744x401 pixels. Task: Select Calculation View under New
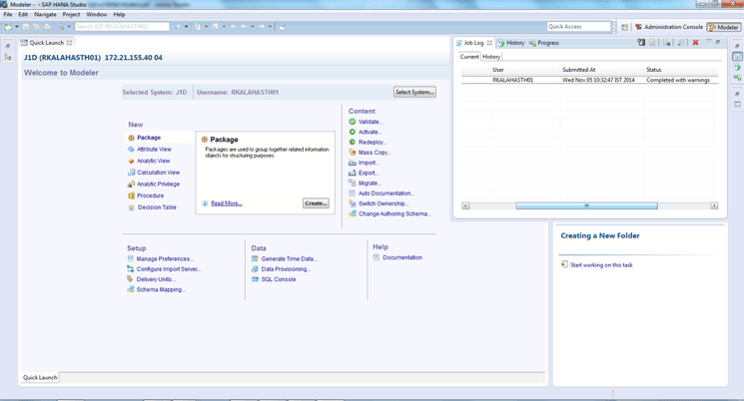coord(158,172)
